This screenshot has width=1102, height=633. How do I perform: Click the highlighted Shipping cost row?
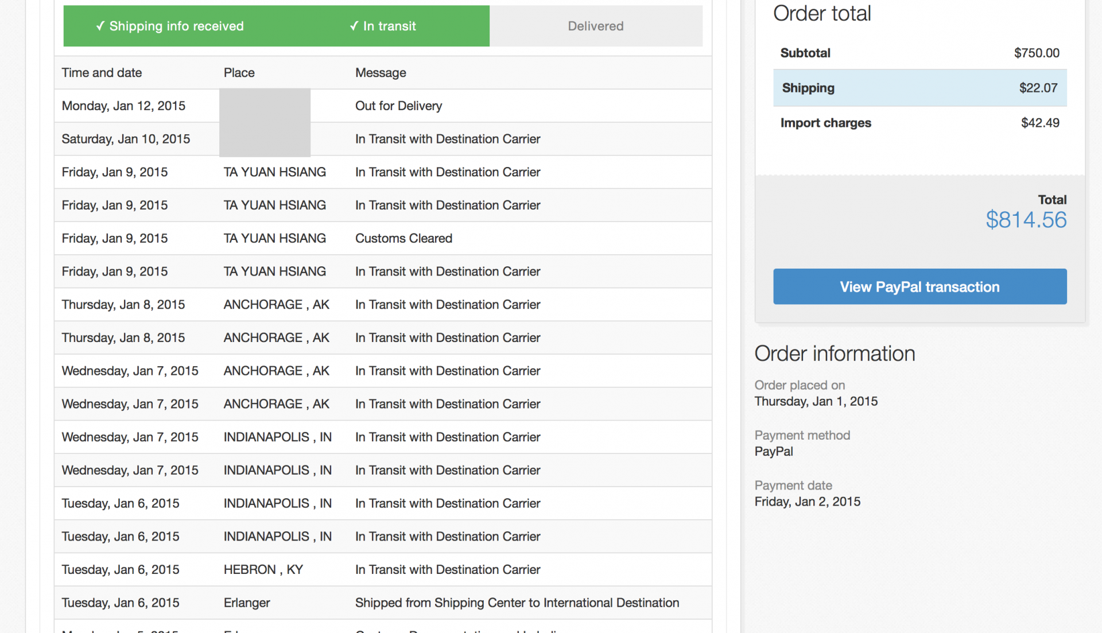[x=919, y=88]
